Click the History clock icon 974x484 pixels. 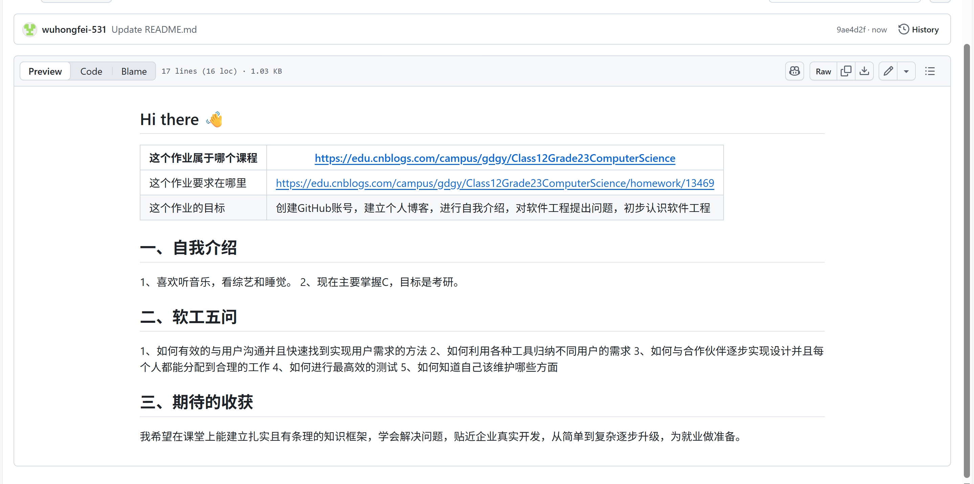903,29
